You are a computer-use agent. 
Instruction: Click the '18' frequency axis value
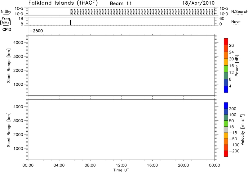[20, 19]
